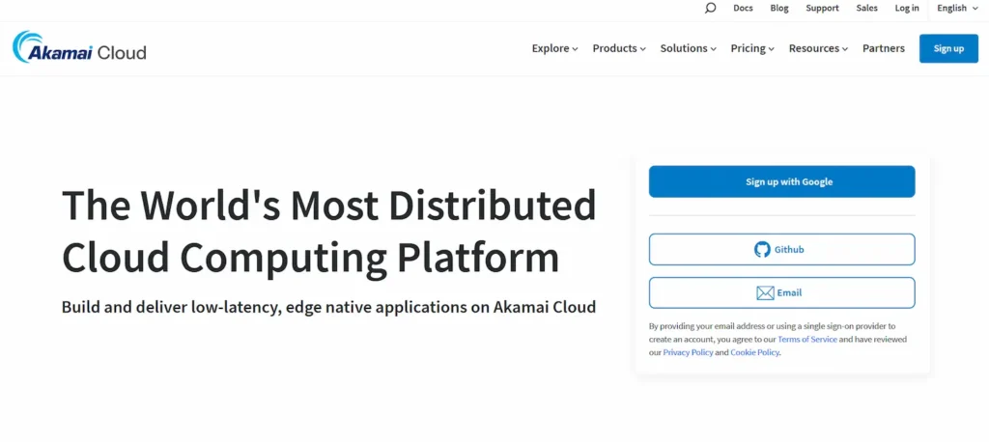The height and width of the screenshot is (442, 989).
Task: Expand the Resources menu
Action: click(x=818, y=48)
